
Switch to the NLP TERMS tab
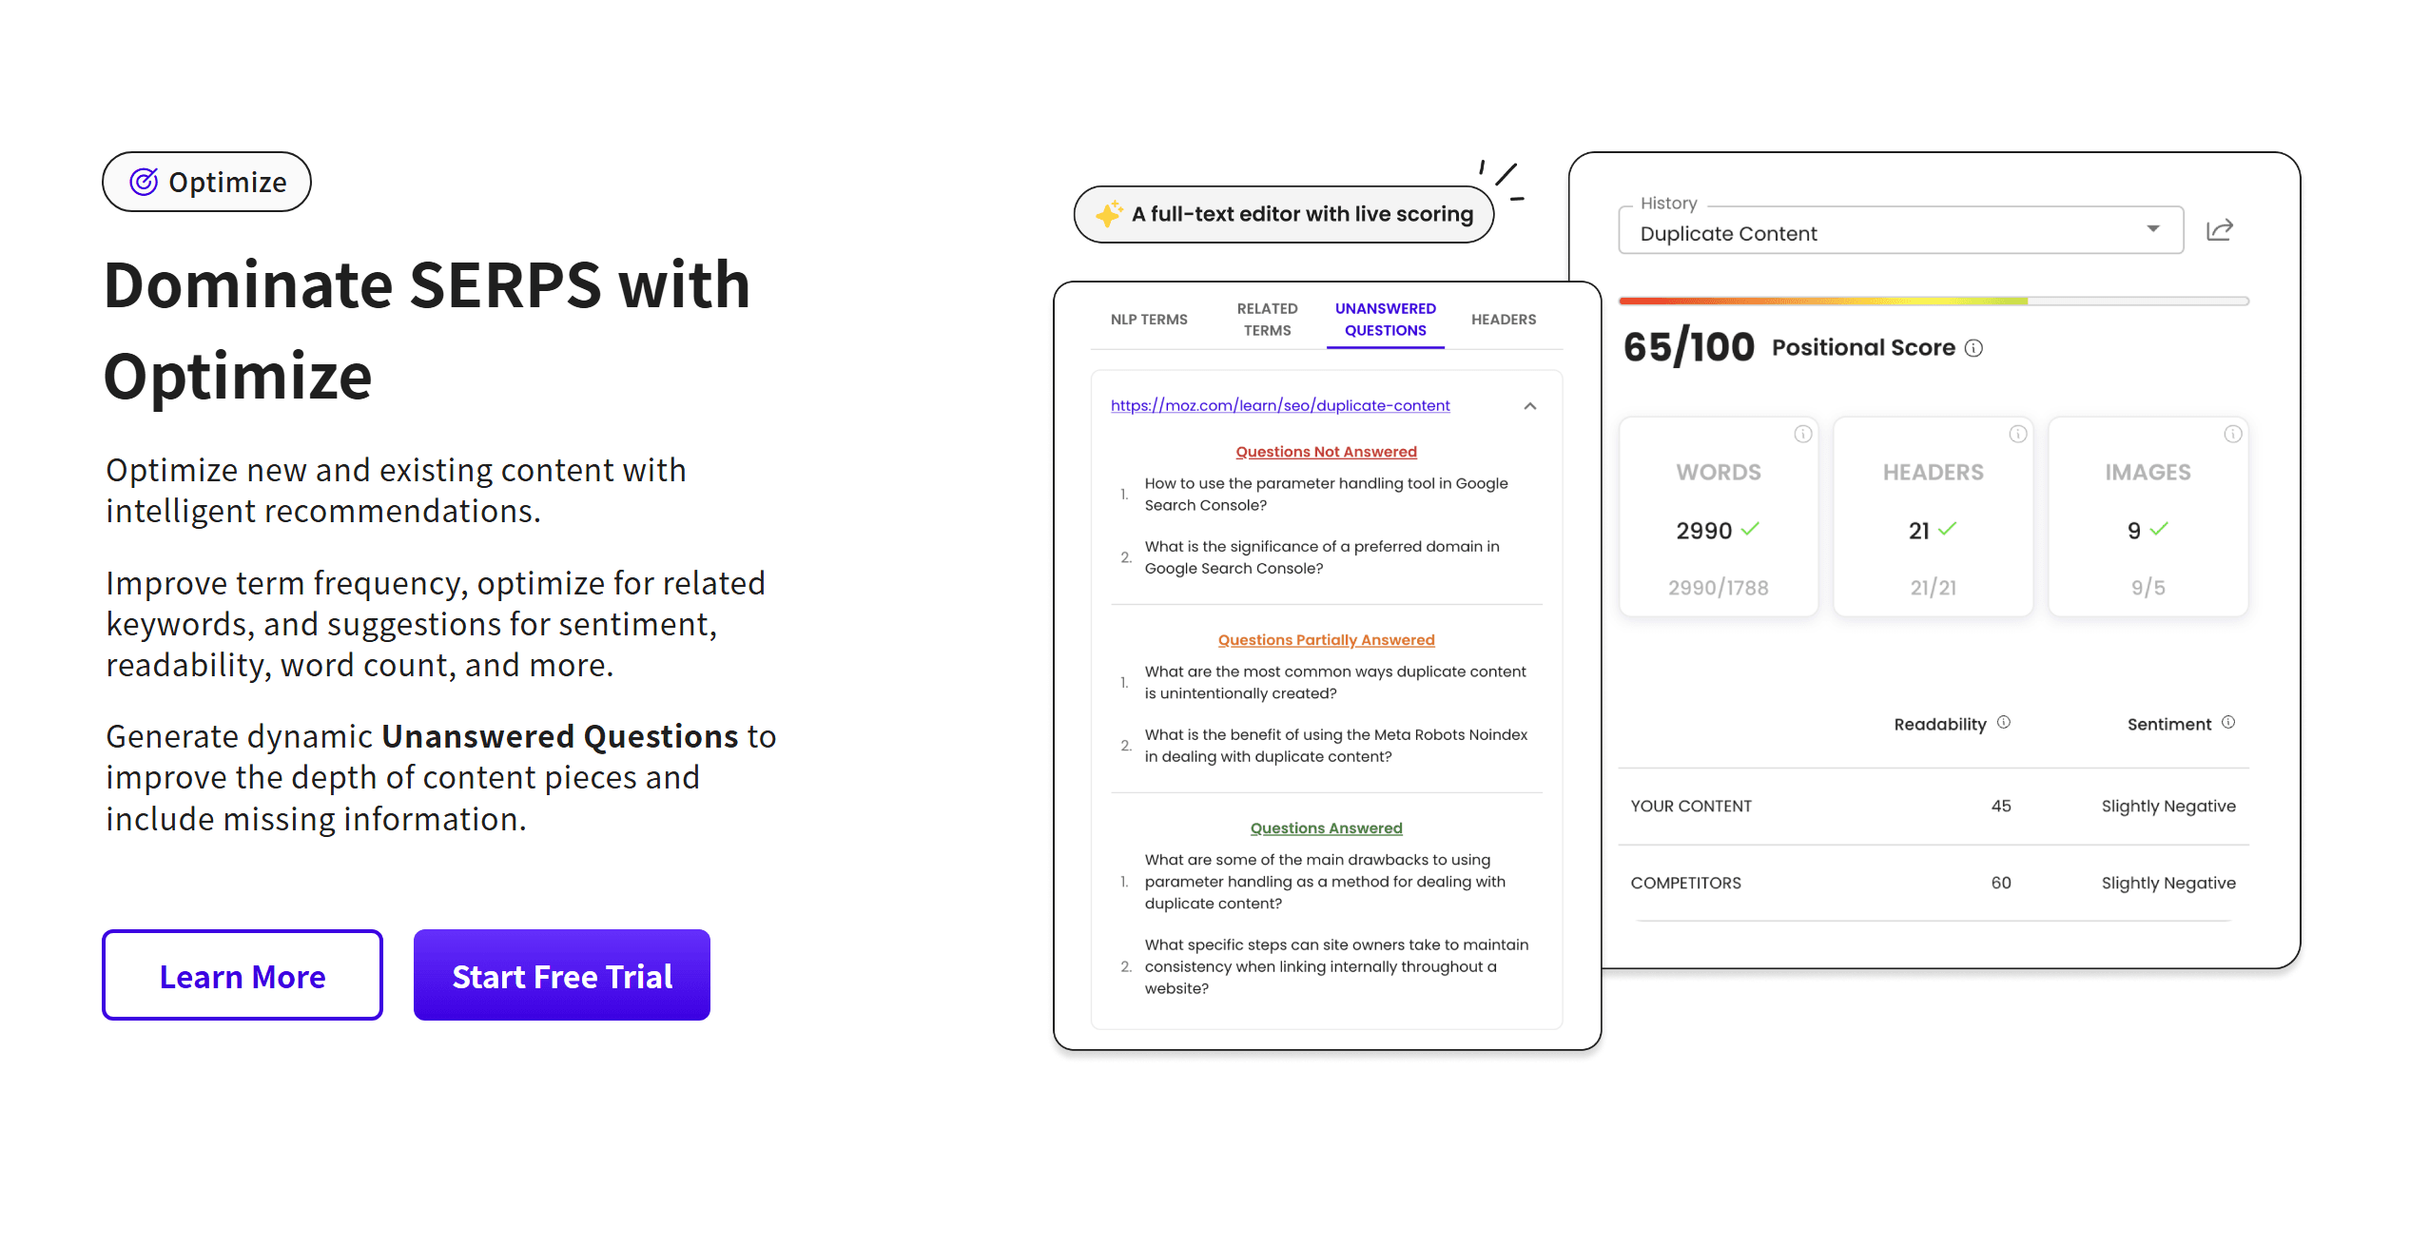[x=1149, y=320]
